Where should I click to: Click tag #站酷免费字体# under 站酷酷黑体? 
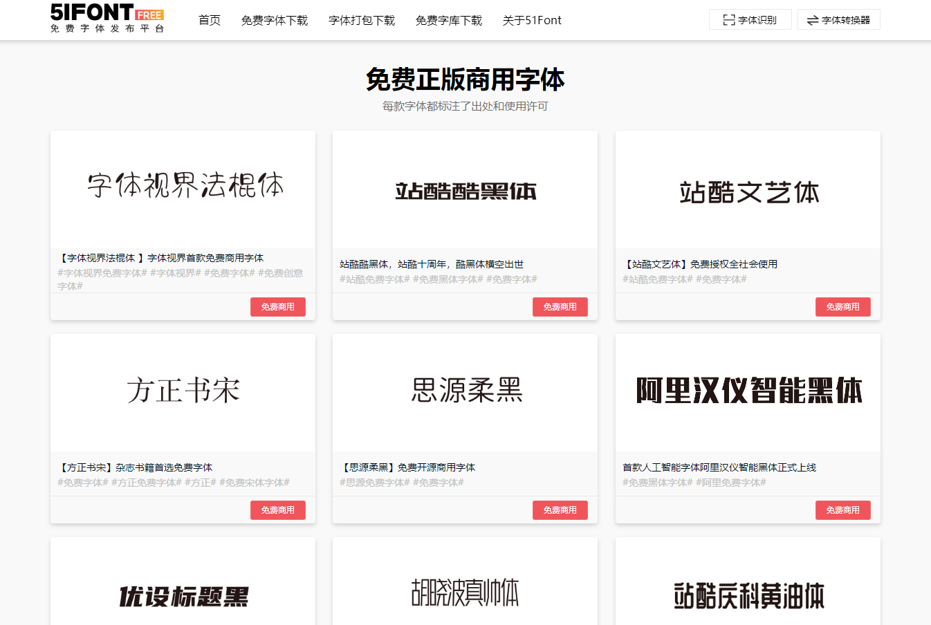coord(375,279)
